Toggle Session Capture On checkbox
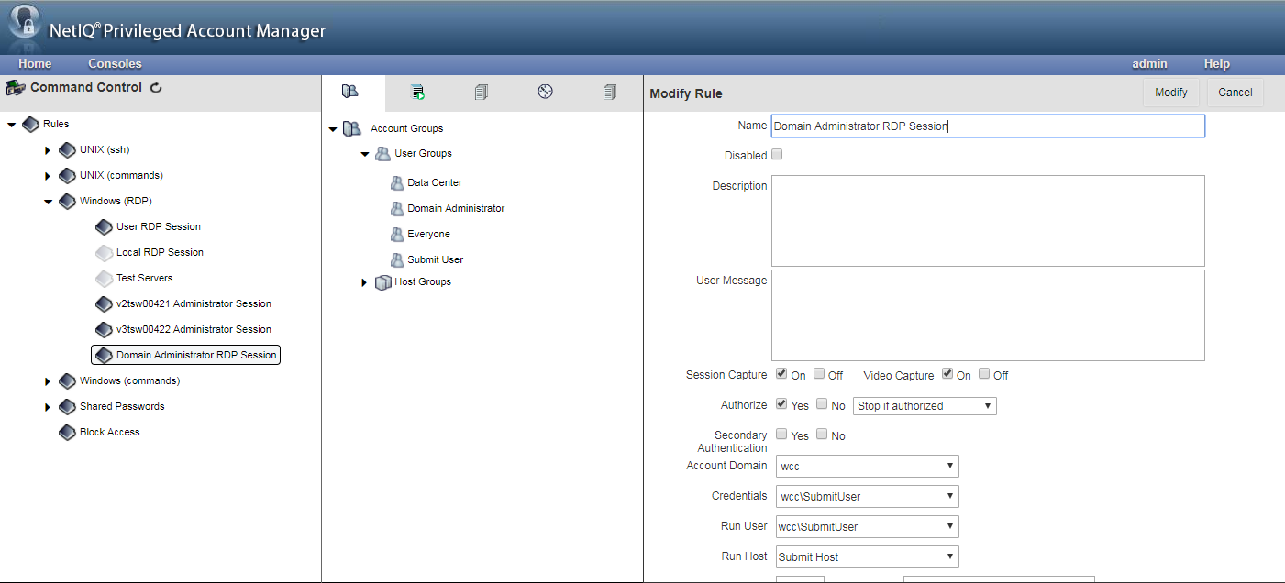The image size is (1285, 583). pyautogui.click(x=781, y=374)
